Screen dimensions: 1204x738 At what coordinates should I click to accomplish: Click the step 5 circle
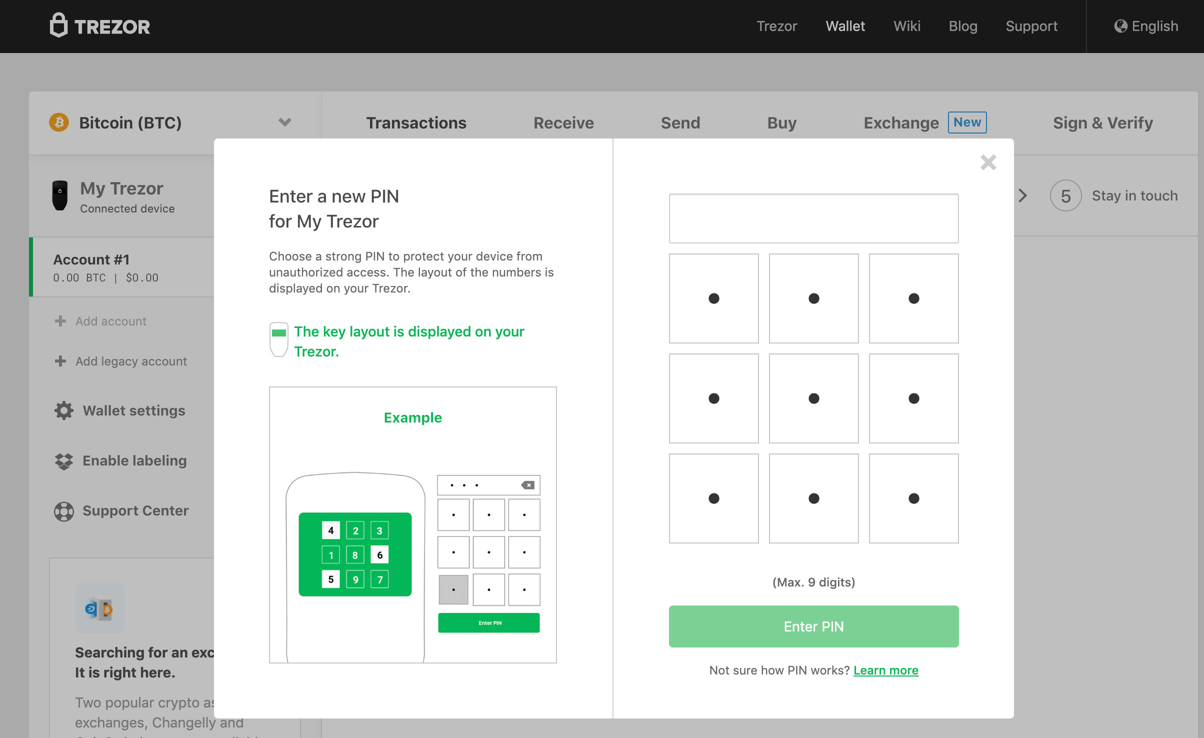(x=1065, y=195)
